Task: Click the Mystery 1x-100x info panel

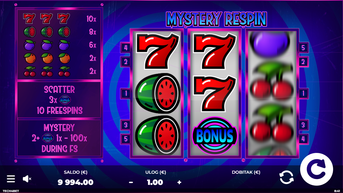Action: (59, 138)
